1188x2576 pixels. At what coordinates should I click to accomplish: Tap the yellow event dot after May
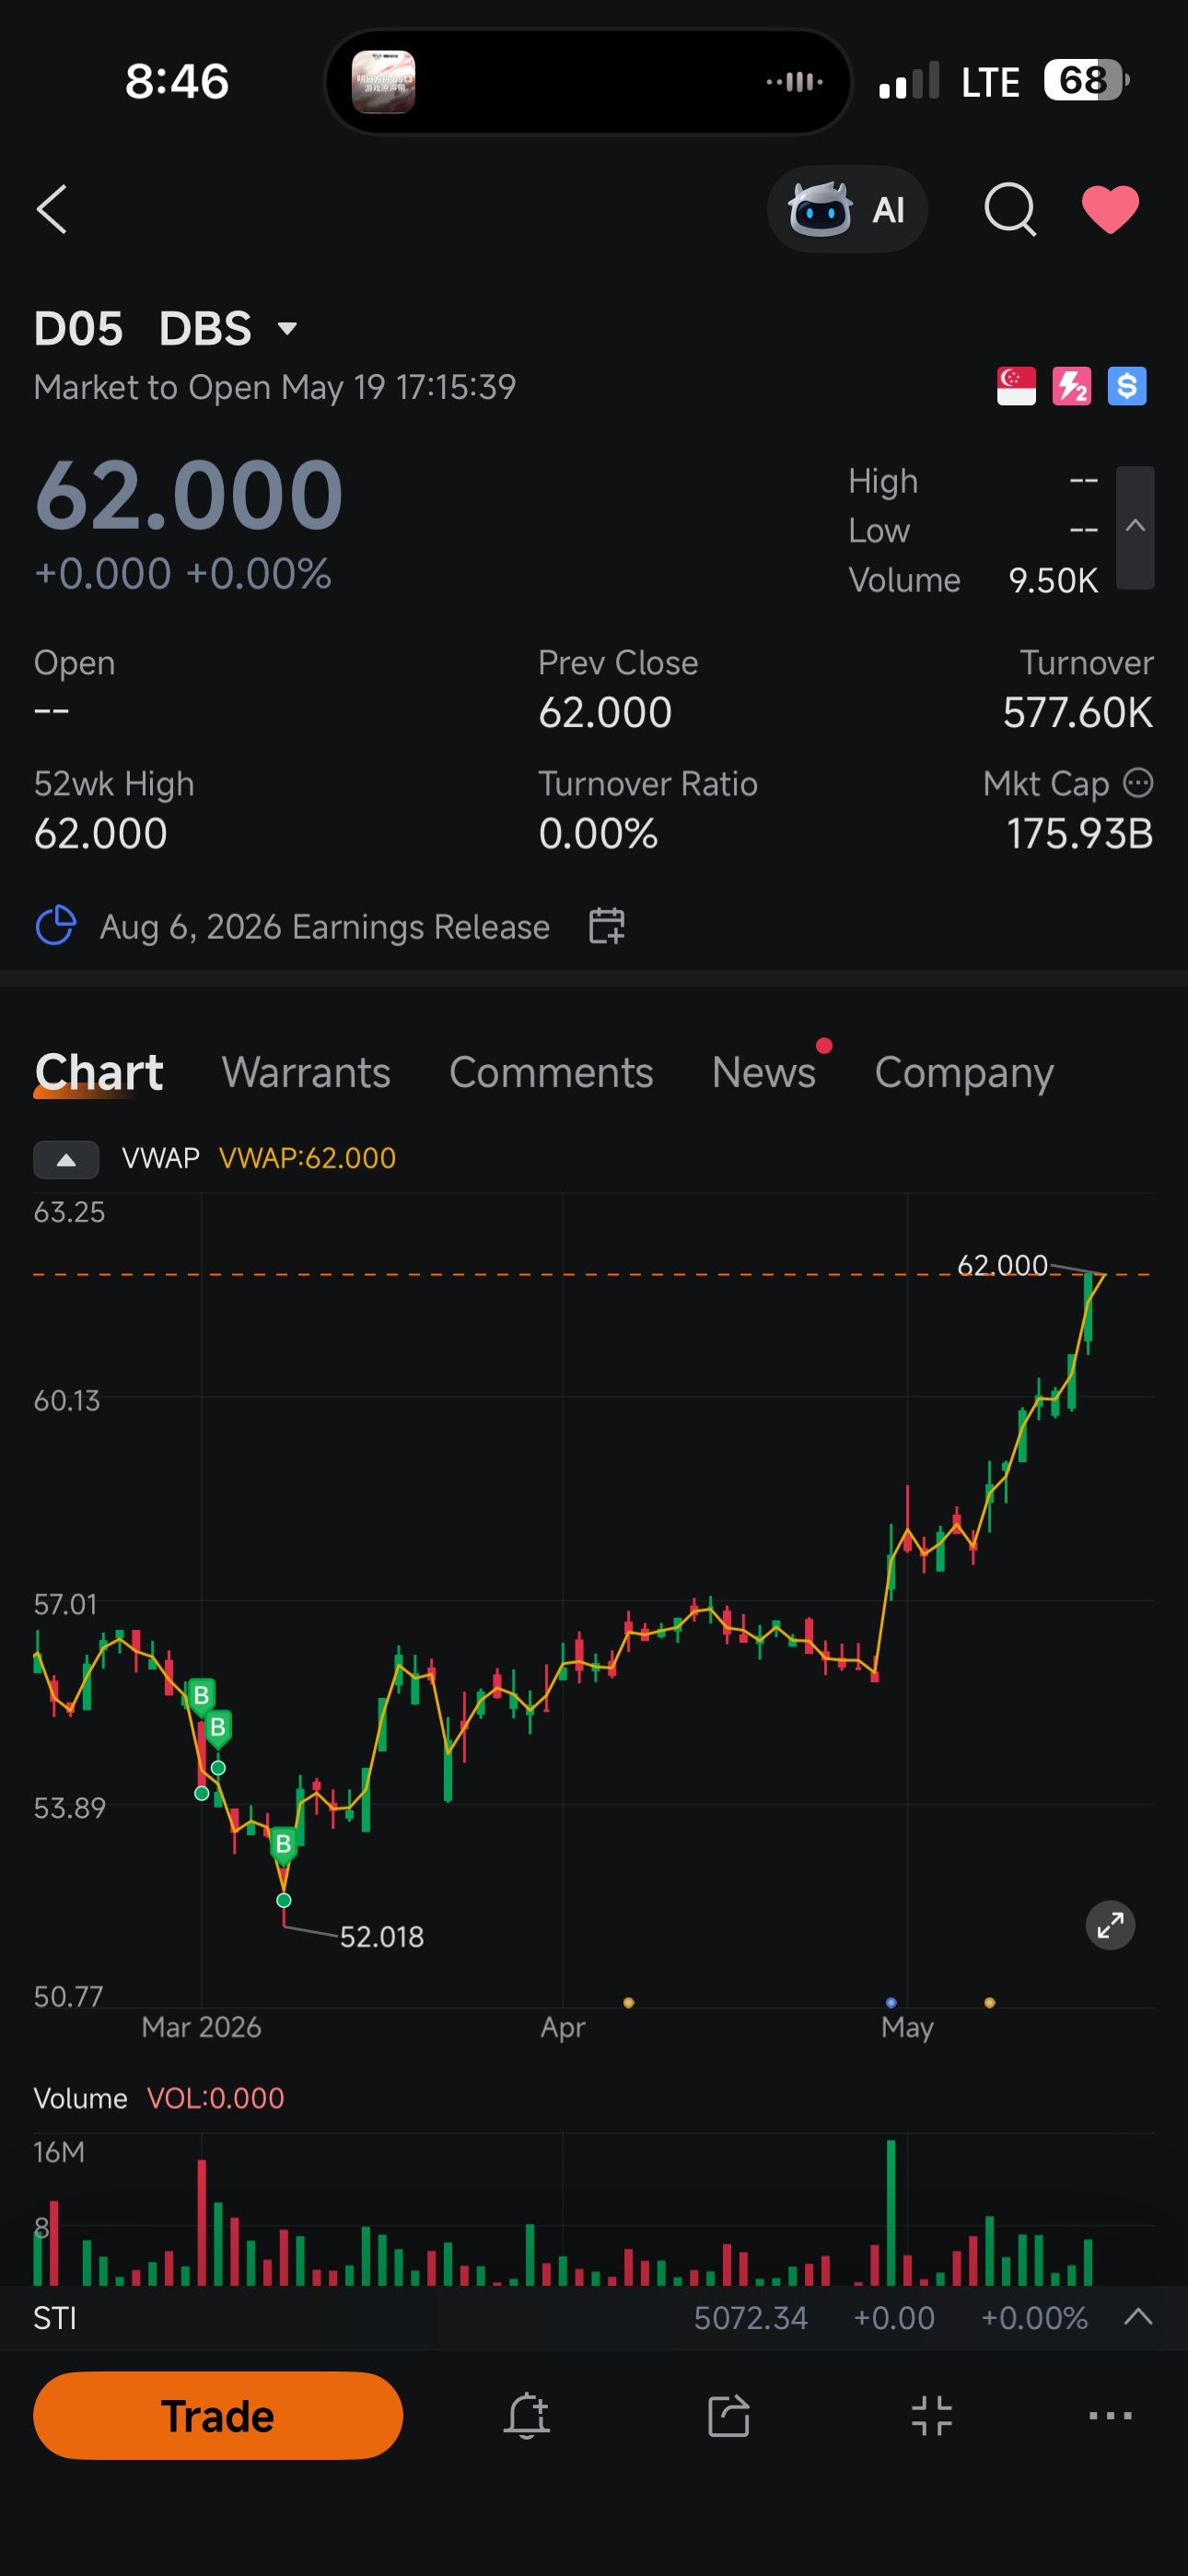tap(990, 2003)
